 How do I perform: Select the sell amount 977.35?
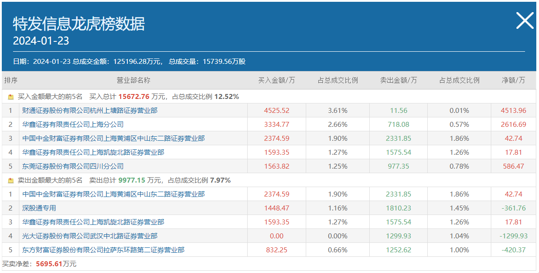pos(399,166)
